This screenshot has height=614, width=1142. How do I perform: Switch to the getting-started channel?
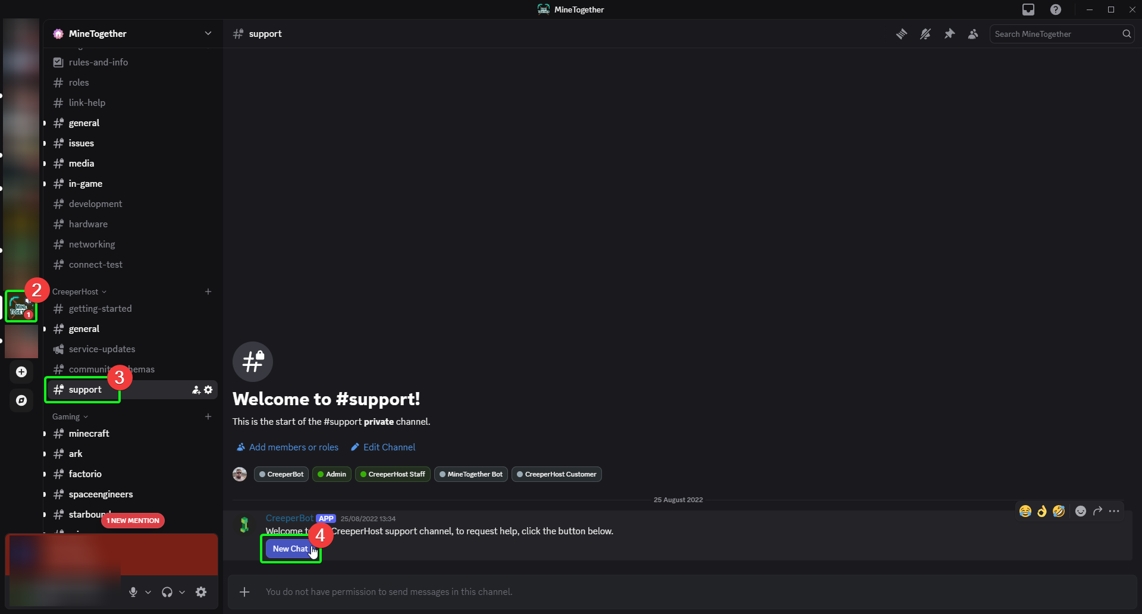click(100, 309)
